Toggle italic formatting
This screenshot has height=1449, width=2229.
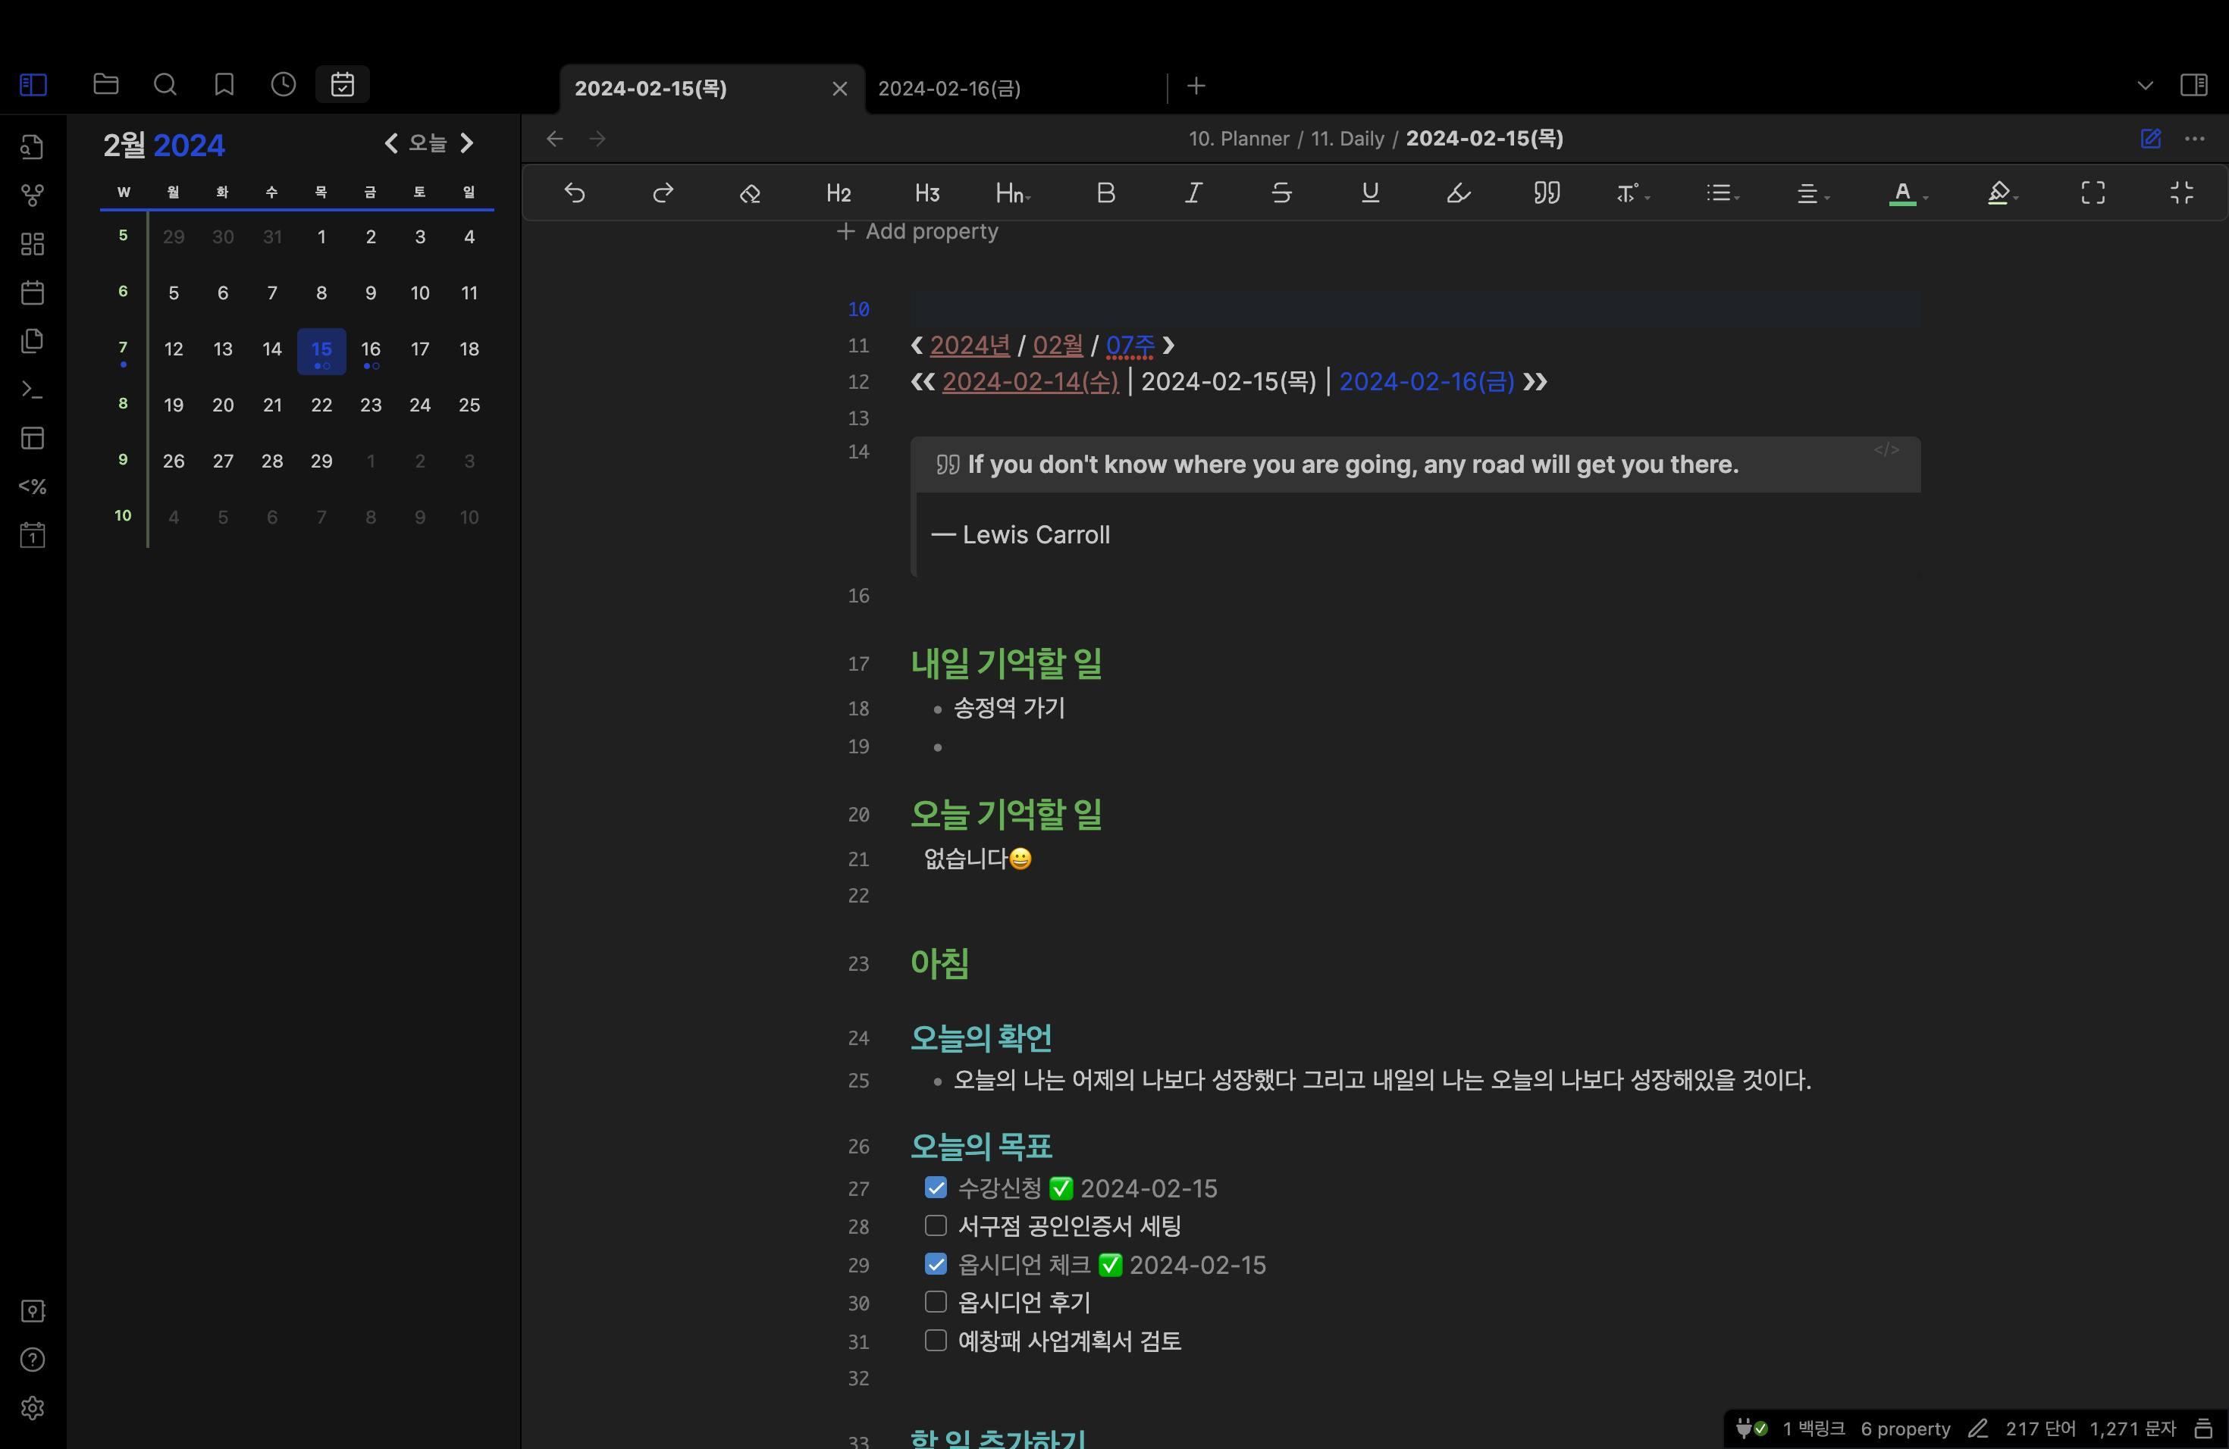point(1193,192)
